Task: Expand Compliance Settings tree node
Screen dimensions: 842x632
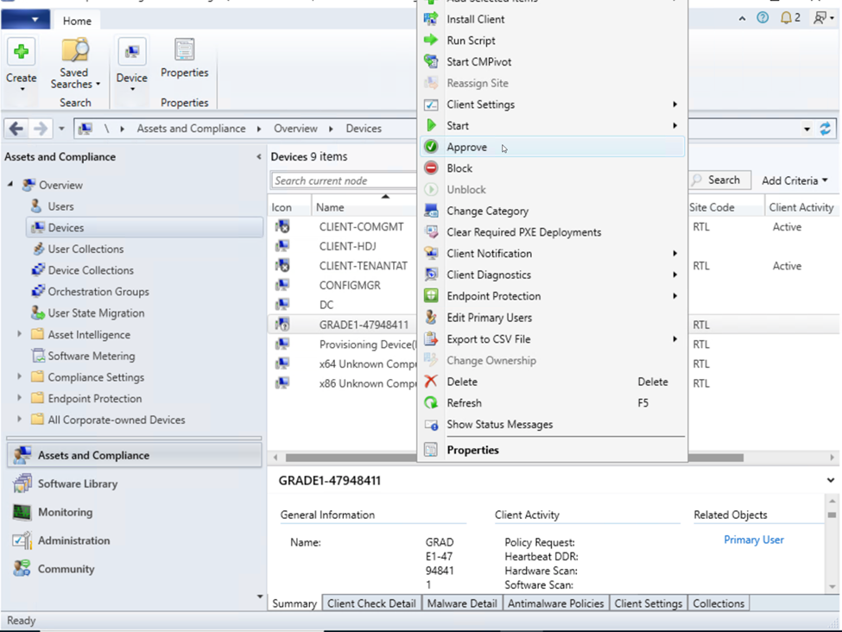Action: (x=19, y=376)
